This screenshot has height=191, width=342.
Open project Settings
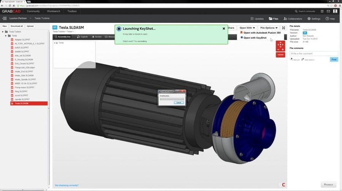(x=314, y=19)
